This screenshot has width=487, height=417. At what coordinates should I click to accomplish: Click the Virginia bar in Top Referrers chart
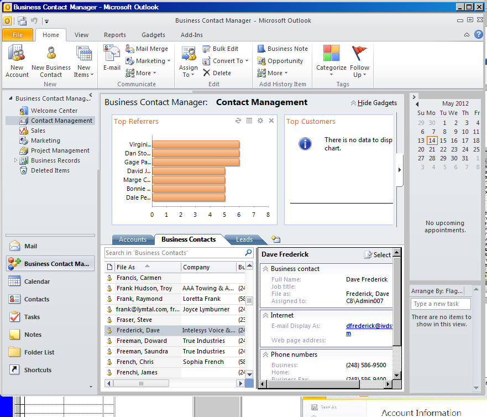coord(196,144)
